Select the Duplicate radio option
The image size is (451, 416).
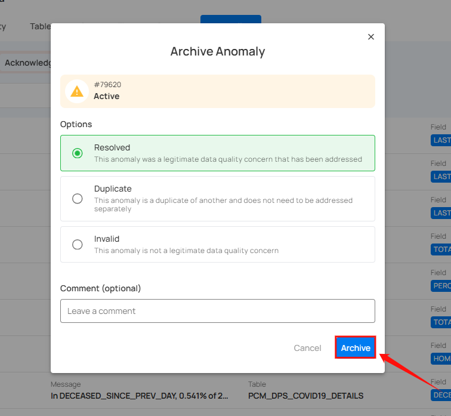click(x=78, y=199)
